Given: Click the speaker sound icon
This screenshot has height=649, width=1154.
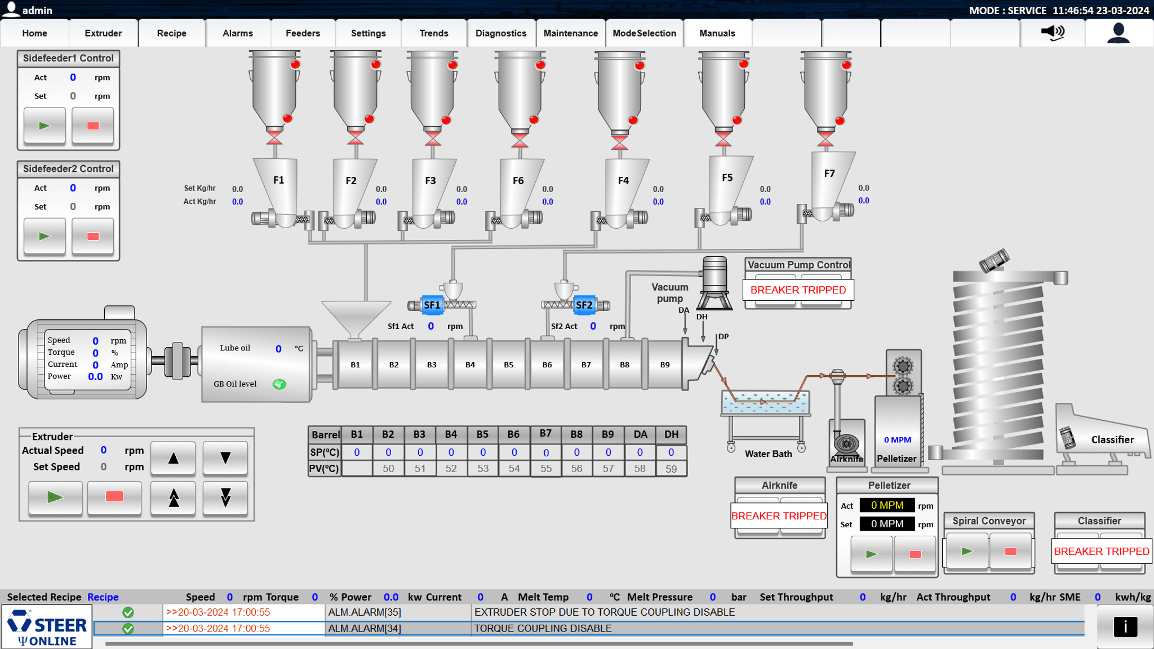Looking at the screenshot, I should (x=1052, y=33).
